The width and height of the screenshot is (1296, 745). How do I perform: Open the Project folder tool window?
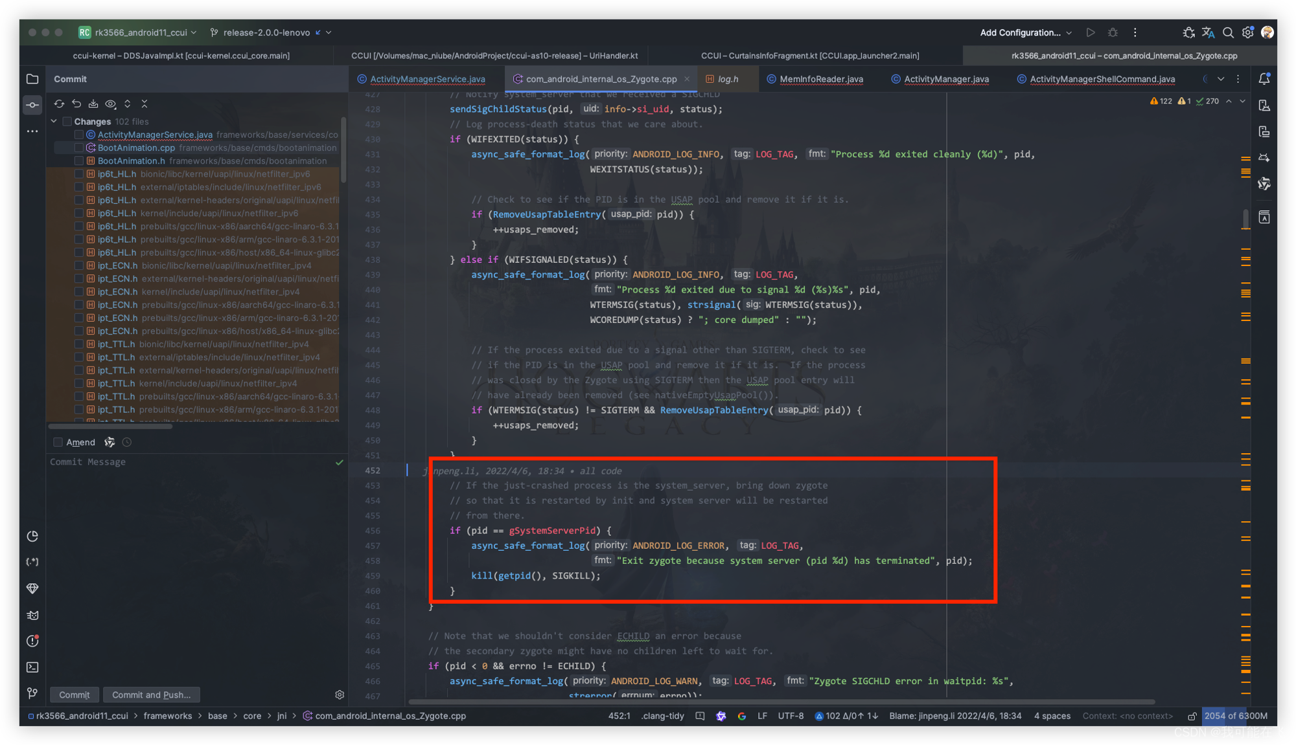point(32,79)
